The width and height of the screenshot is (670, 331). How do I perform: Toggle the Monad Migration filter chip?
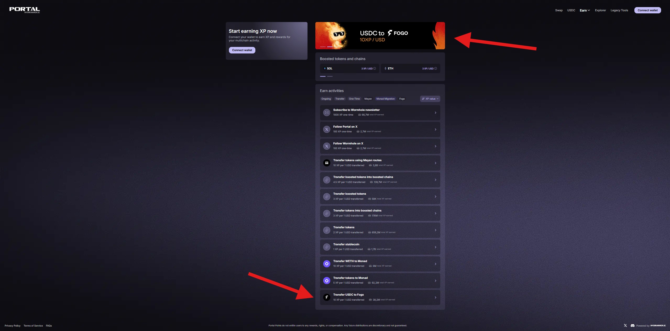[385, 99]
